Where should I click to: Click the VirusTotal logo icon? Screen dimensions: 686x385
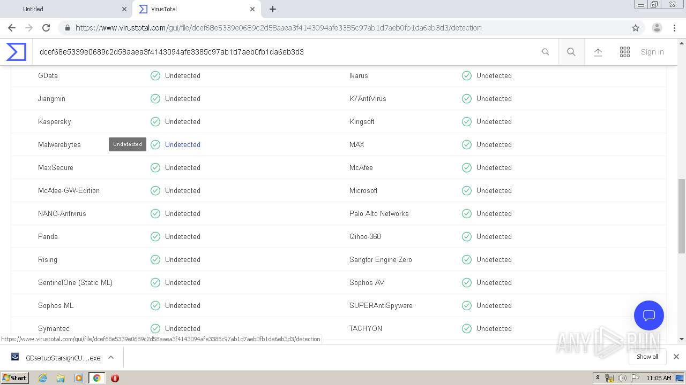click(x=16, y=52)
